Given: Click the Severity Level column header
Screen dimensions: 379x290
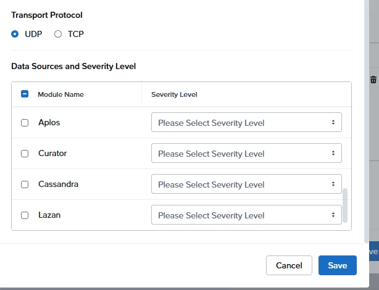Looking at the screenshot, I should click(174, 94).
